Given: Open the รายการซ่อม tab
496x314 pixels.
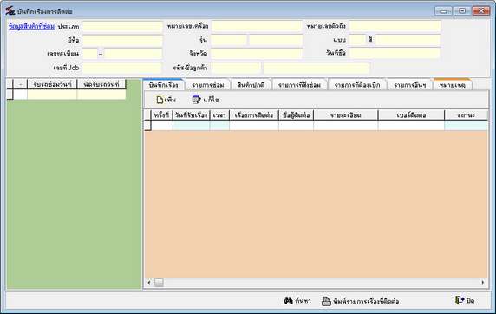Looking at the screenshot, I should pyautogui.click(x=208, y=85).
